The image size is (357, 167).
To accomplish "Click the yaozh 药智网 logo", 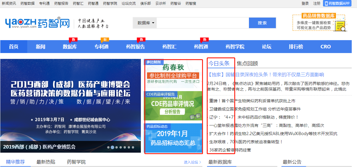I will pos(37,23).
